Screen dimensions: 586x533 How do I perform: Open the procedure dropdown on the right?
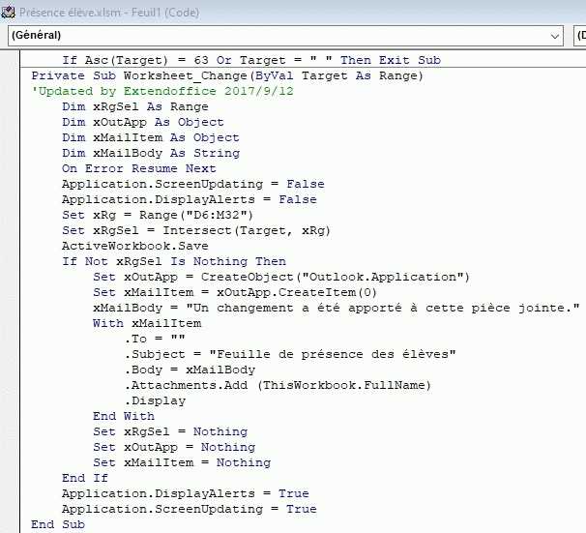click(579, 36)
